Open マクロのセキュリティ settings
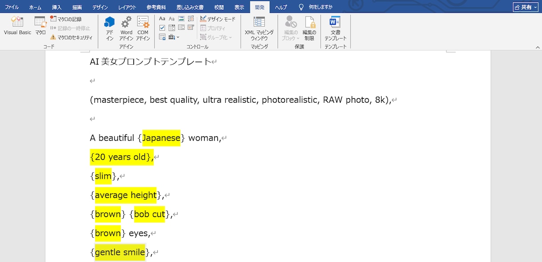 tap(71, 37)
